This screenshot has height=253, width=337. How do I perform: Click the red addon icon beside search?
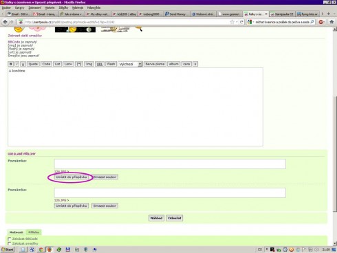click(321, 22)
